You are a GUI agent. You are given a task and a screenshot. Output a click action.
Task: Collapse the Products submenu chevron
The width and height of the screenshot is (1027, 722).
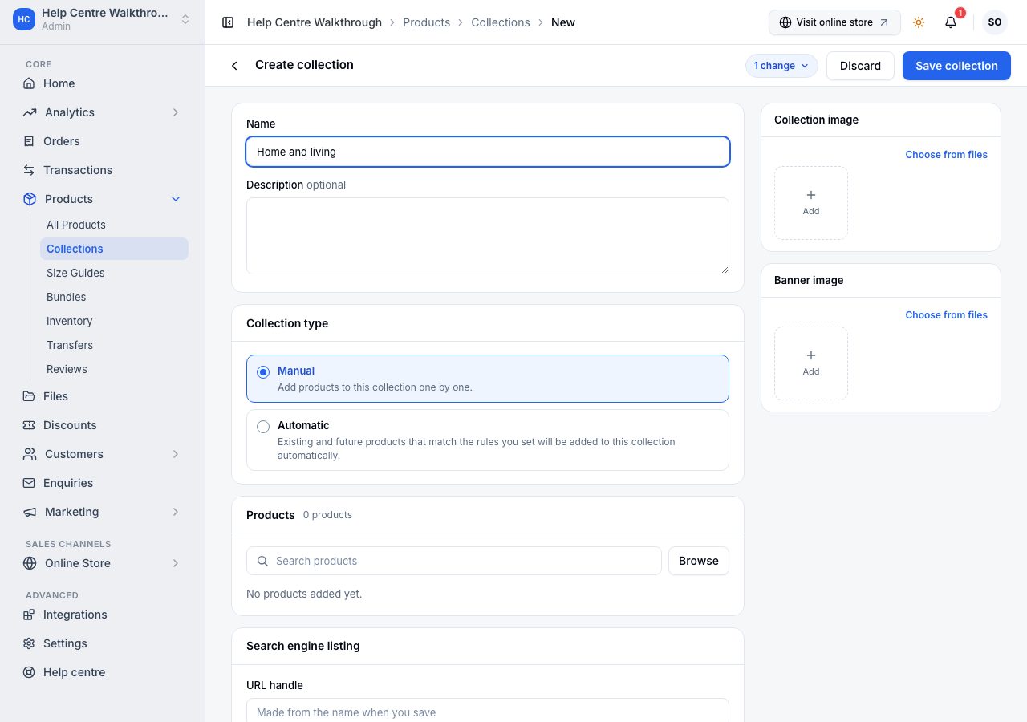[x=176, y=199]
